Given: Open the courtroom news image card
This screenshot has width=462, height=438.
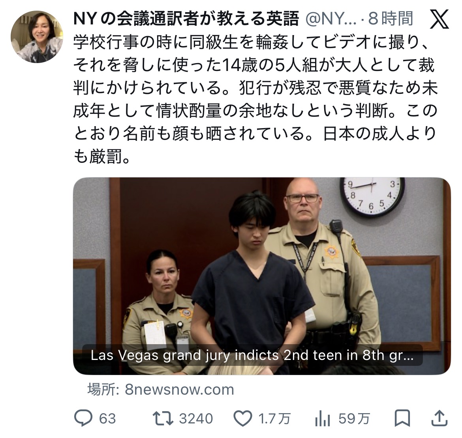Looking at the screenshot, I should click(x=262, y=276).
